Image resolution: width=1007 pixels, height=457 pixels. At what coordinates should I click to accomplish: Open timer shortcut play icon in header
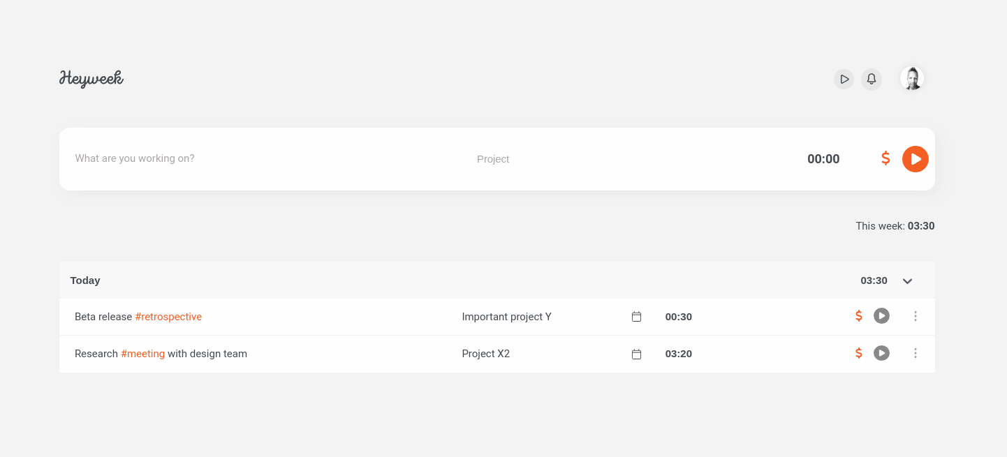[x=844, y=79]
